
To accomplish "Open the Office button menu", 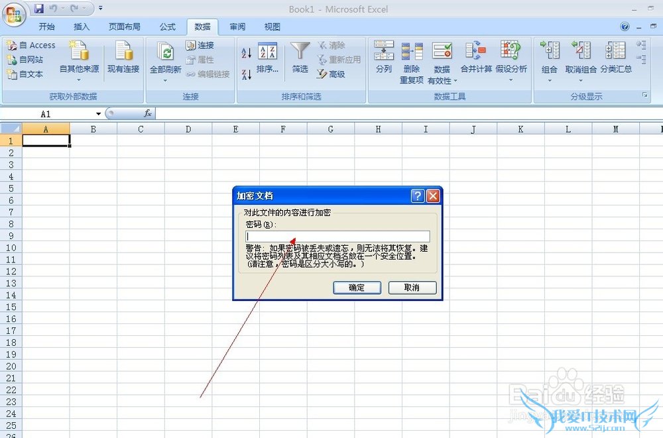I will [14, 14].
